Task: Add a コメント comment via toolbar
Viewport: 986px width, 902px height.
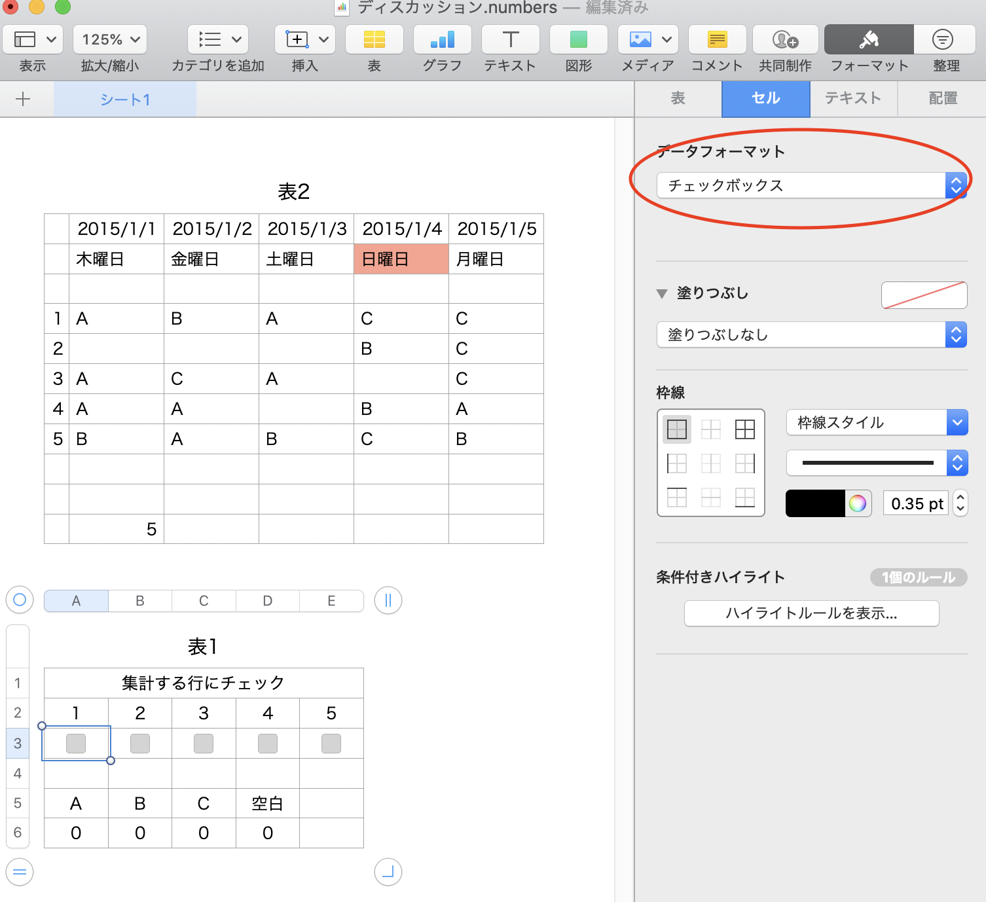Action: point(717,40)
